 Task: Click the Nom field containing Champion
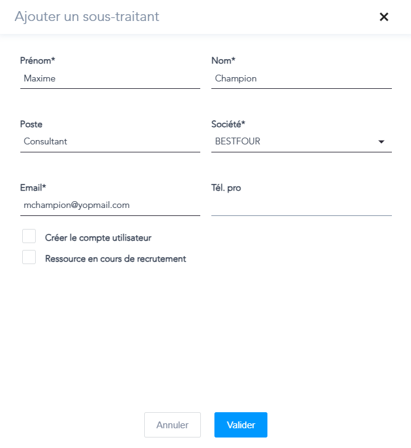[x=301, y=79]
